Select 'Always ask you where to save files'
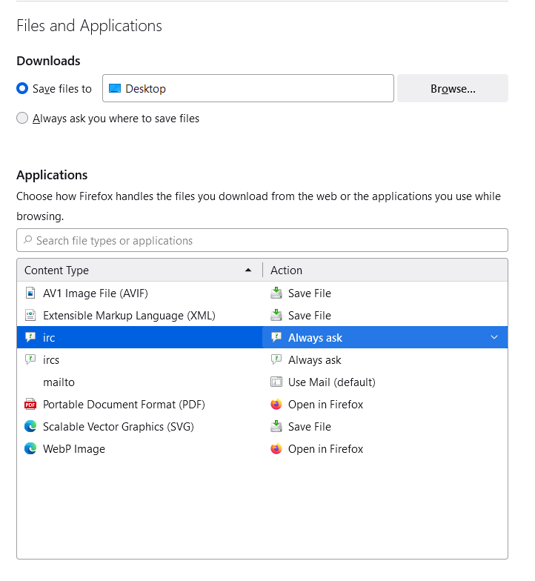 point(22,119)
